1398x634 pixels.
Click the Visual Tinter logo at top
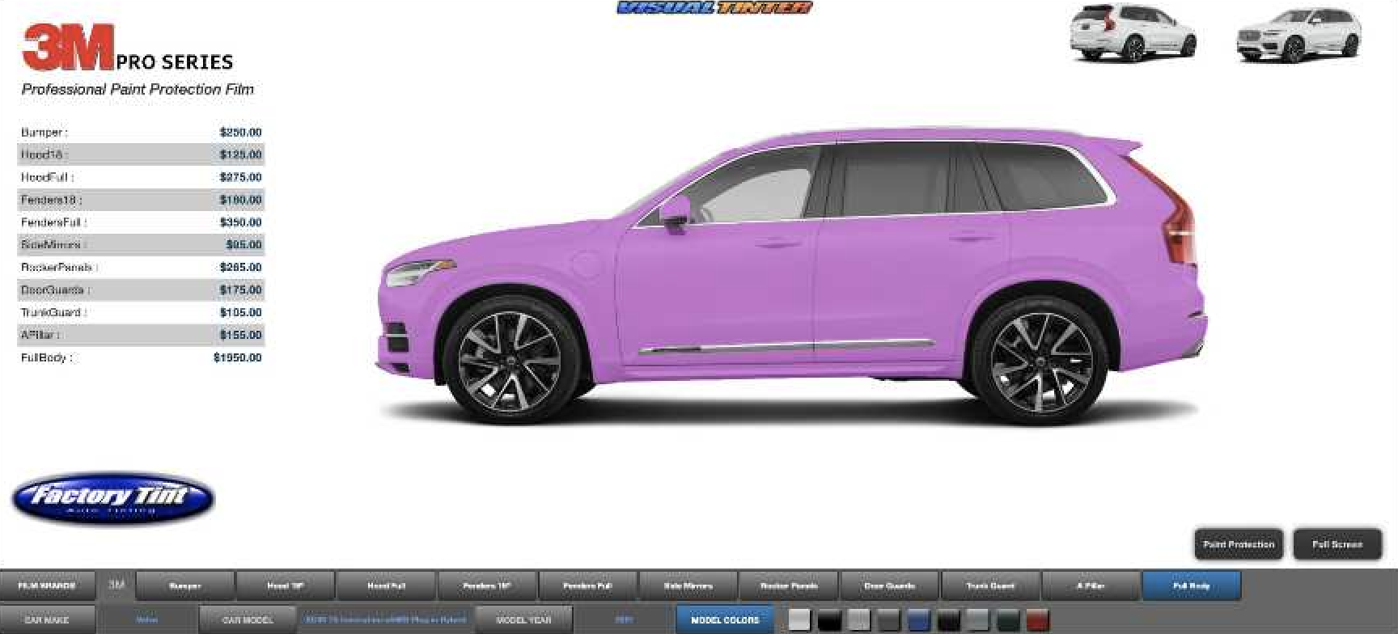click(714, 8)
